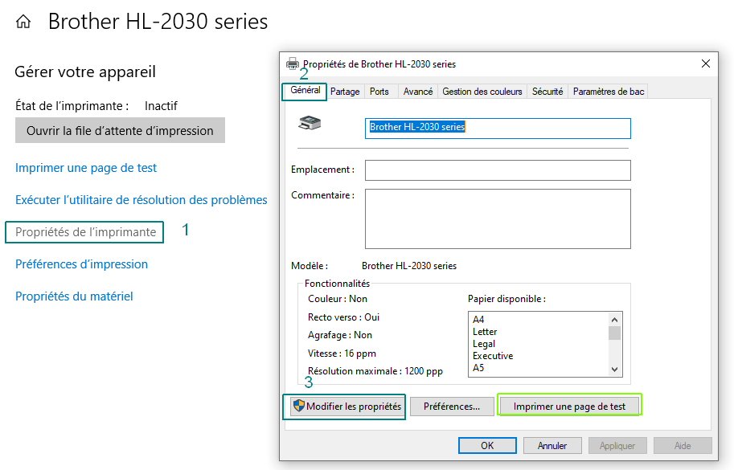Viewport: 734px width, 470px height.
Task: Open the Sécurité tab
Action: (x=547, y=92)
